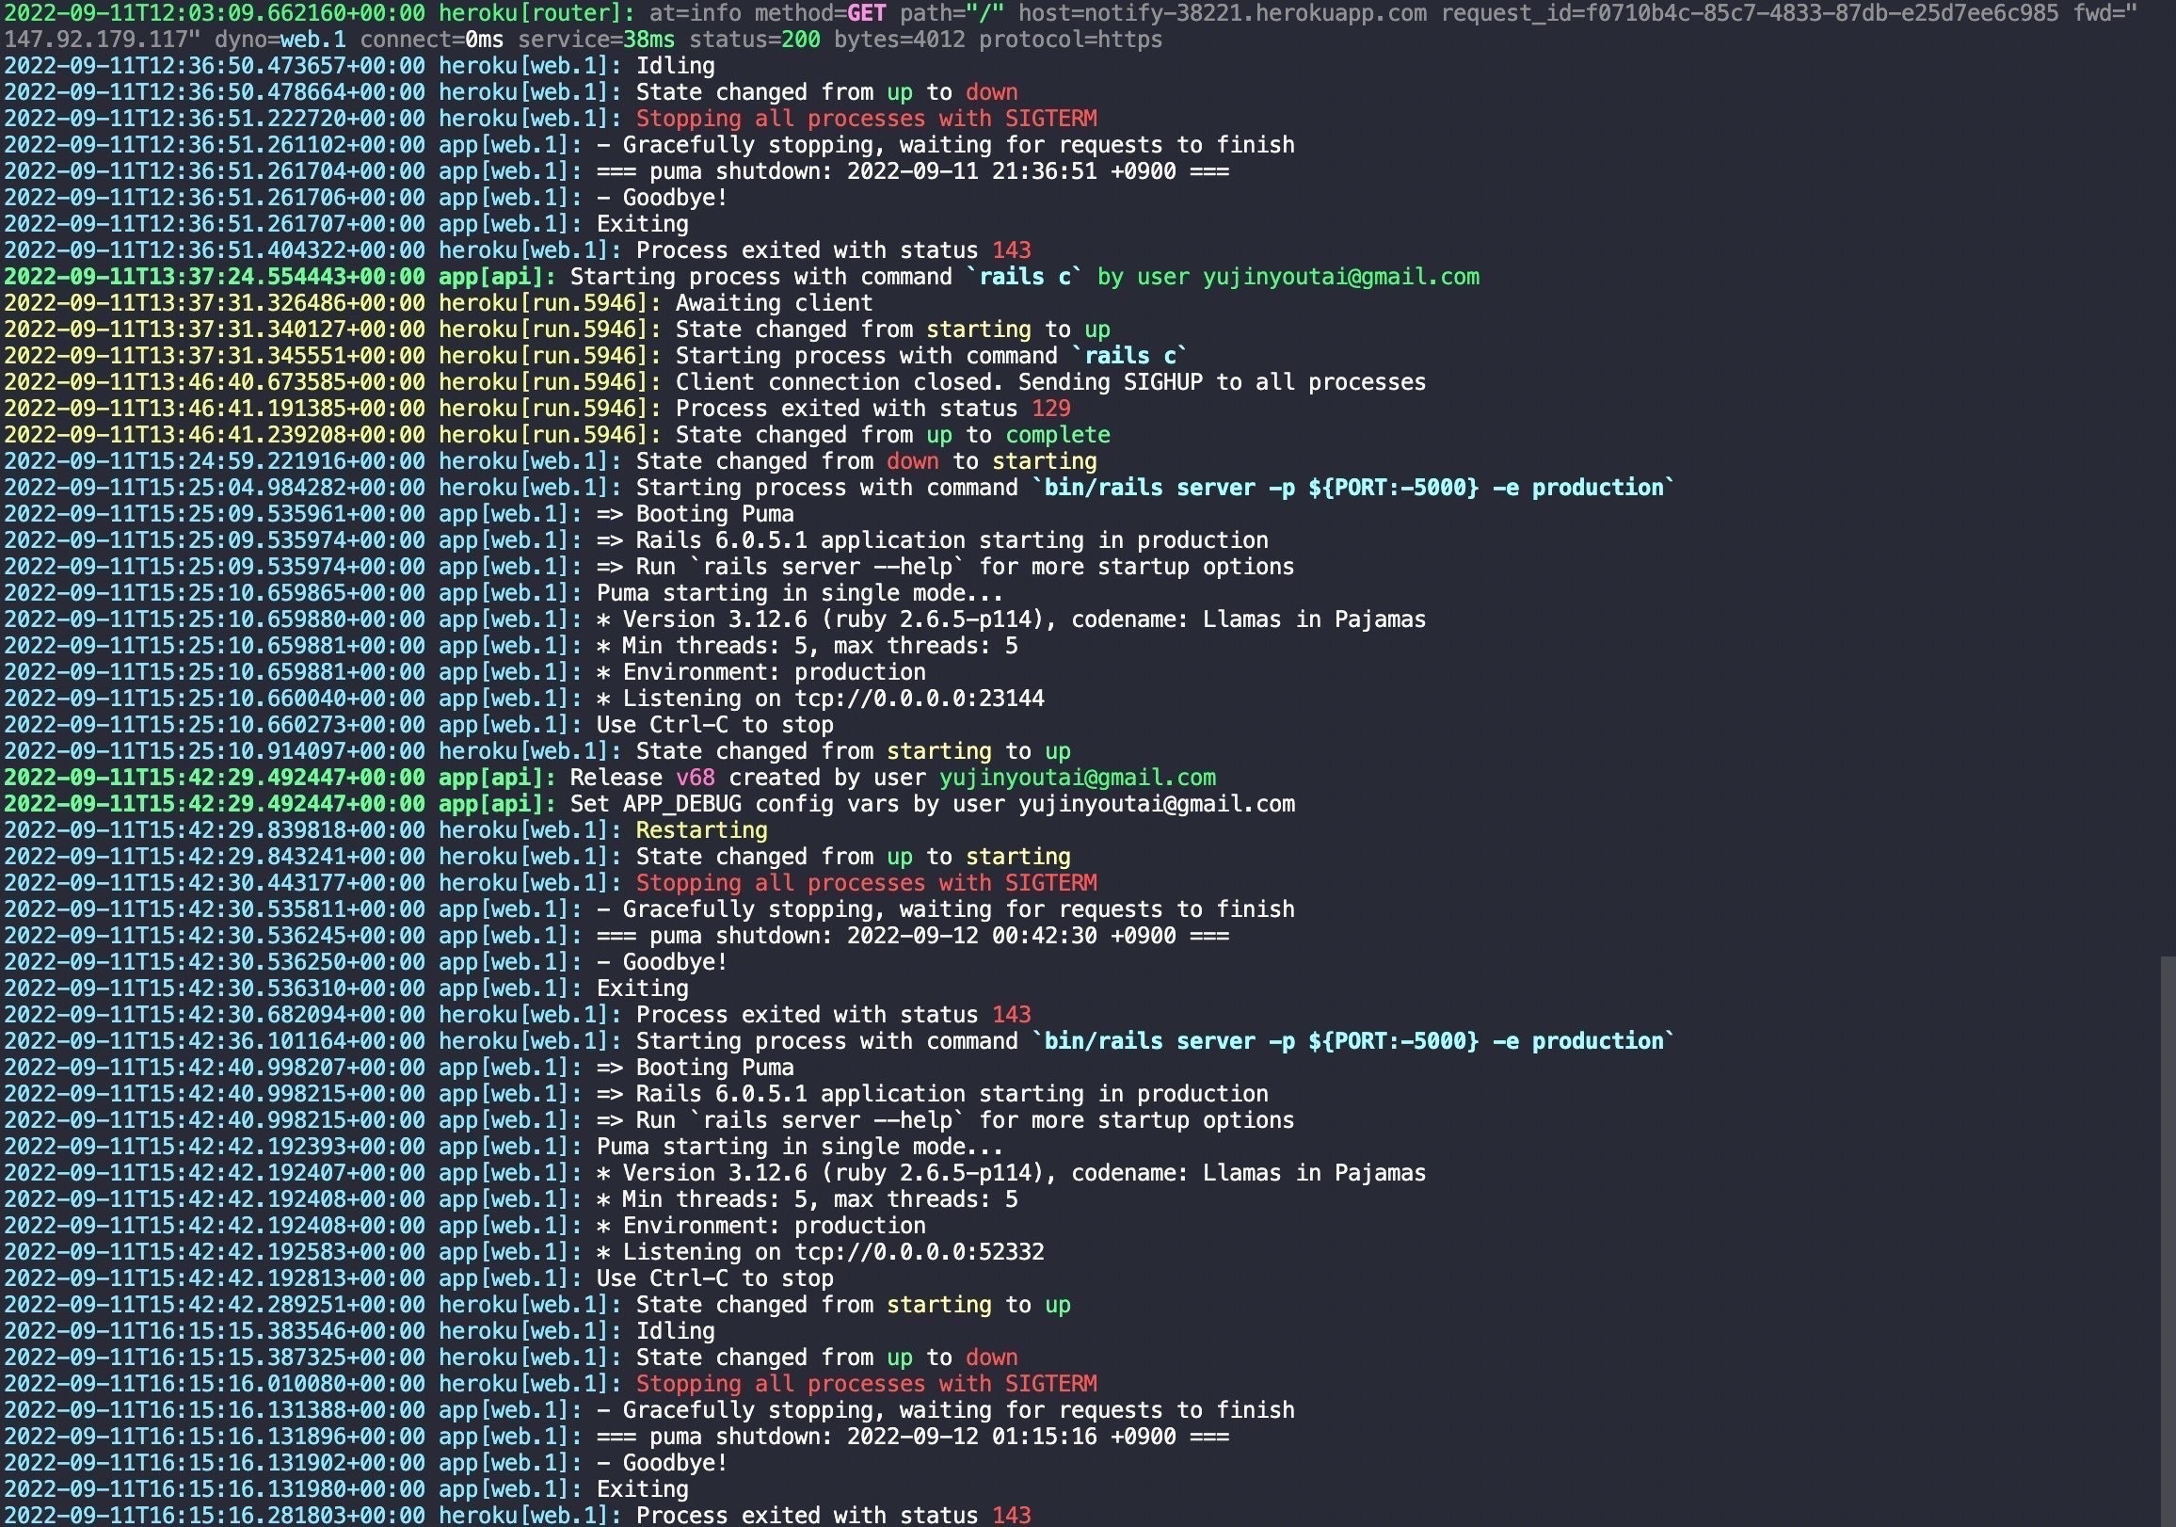This screenshot has height=1527, width=2176.
Task: Click 'State changed from starting to up' at 15:25:10
Action: 537,752
